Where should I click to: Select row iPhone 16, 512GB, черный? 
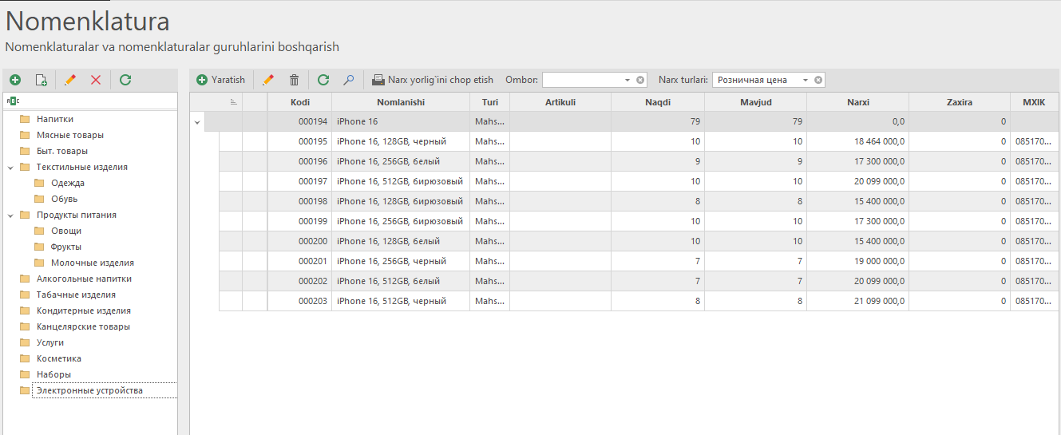click(639, 301)
